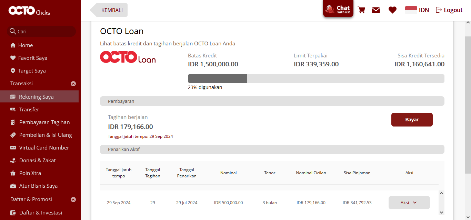Click the Sisa Pinjaman column header
471x220 pixels.
(x=357, y=173)
